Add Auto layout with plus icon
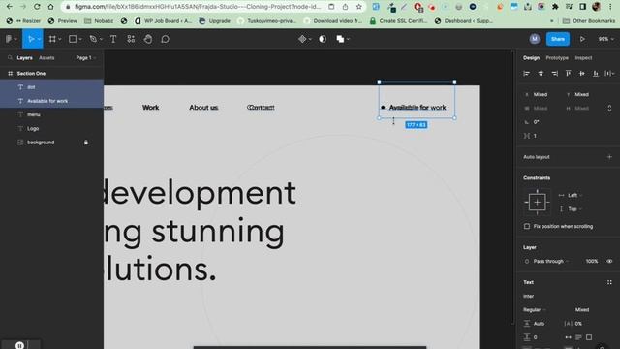 tap(609, 157)
